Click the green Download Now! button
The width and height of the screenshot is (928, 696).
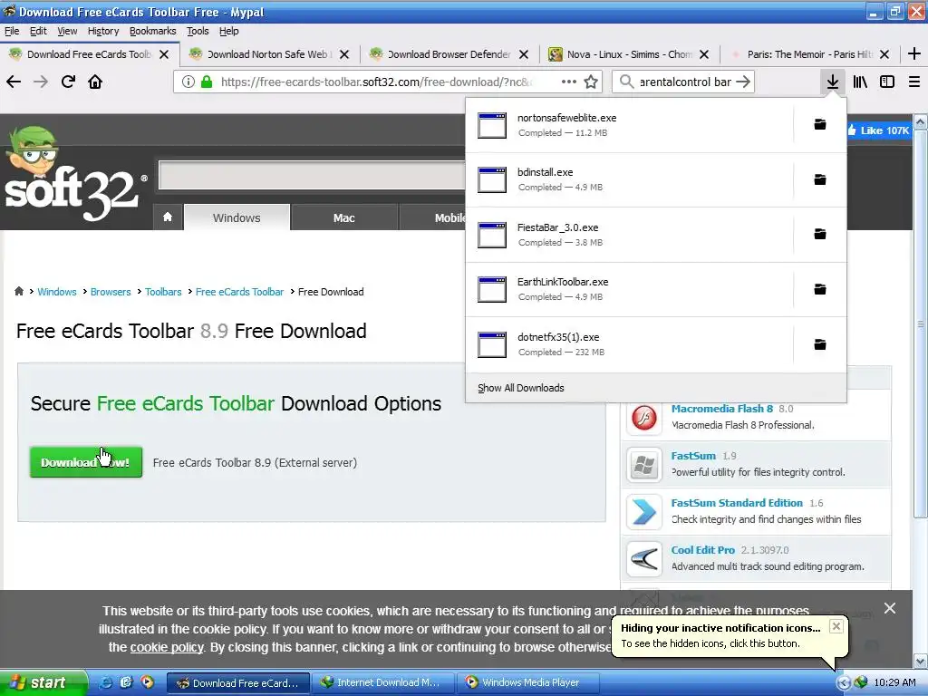86,462
